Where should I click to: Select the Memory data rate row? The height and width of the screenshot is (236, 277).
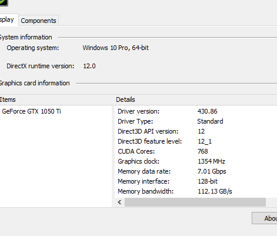tap(196, 171)
